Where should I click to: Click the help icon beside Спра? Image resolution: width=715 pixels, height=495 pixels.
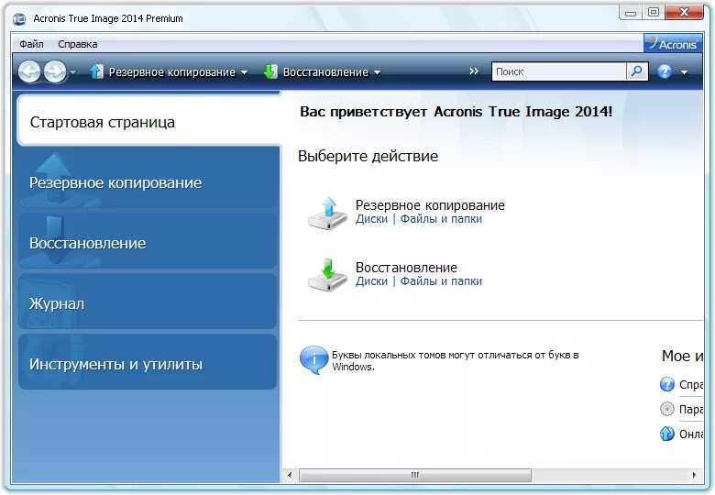click(x=667, y=384)
